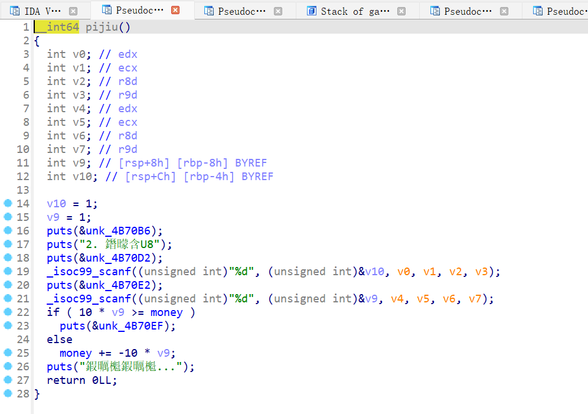The width and height of the screenshot is (588, 414).
Task: Click the Stack tab's document icon
Action: click(312, 11)
